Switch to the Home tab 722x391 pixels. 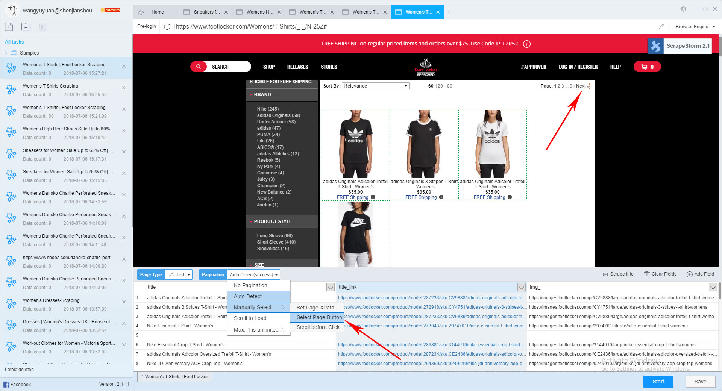156,12
